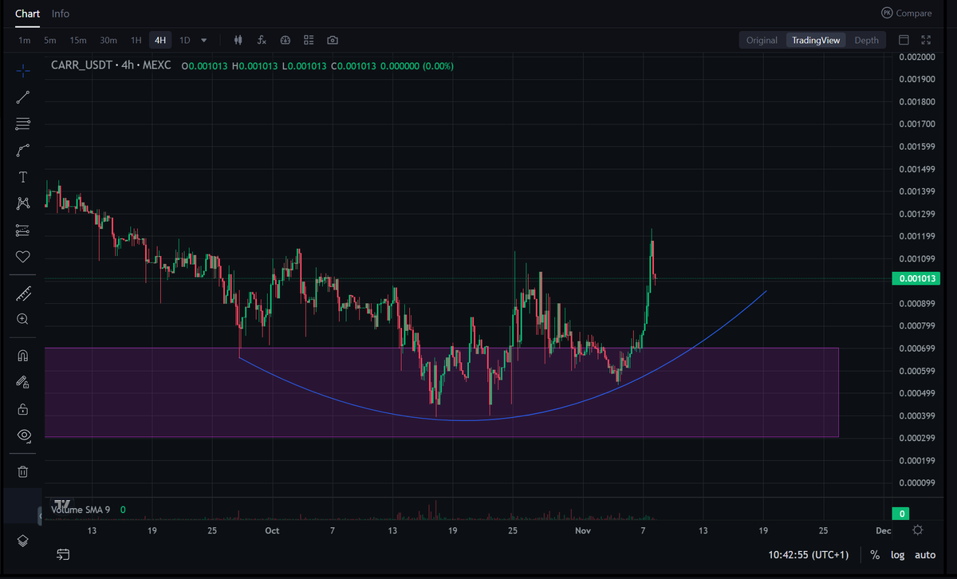Switch to the 1m timeframe
The height and width of the screenshot is (579, 957).
click(25, 40)
